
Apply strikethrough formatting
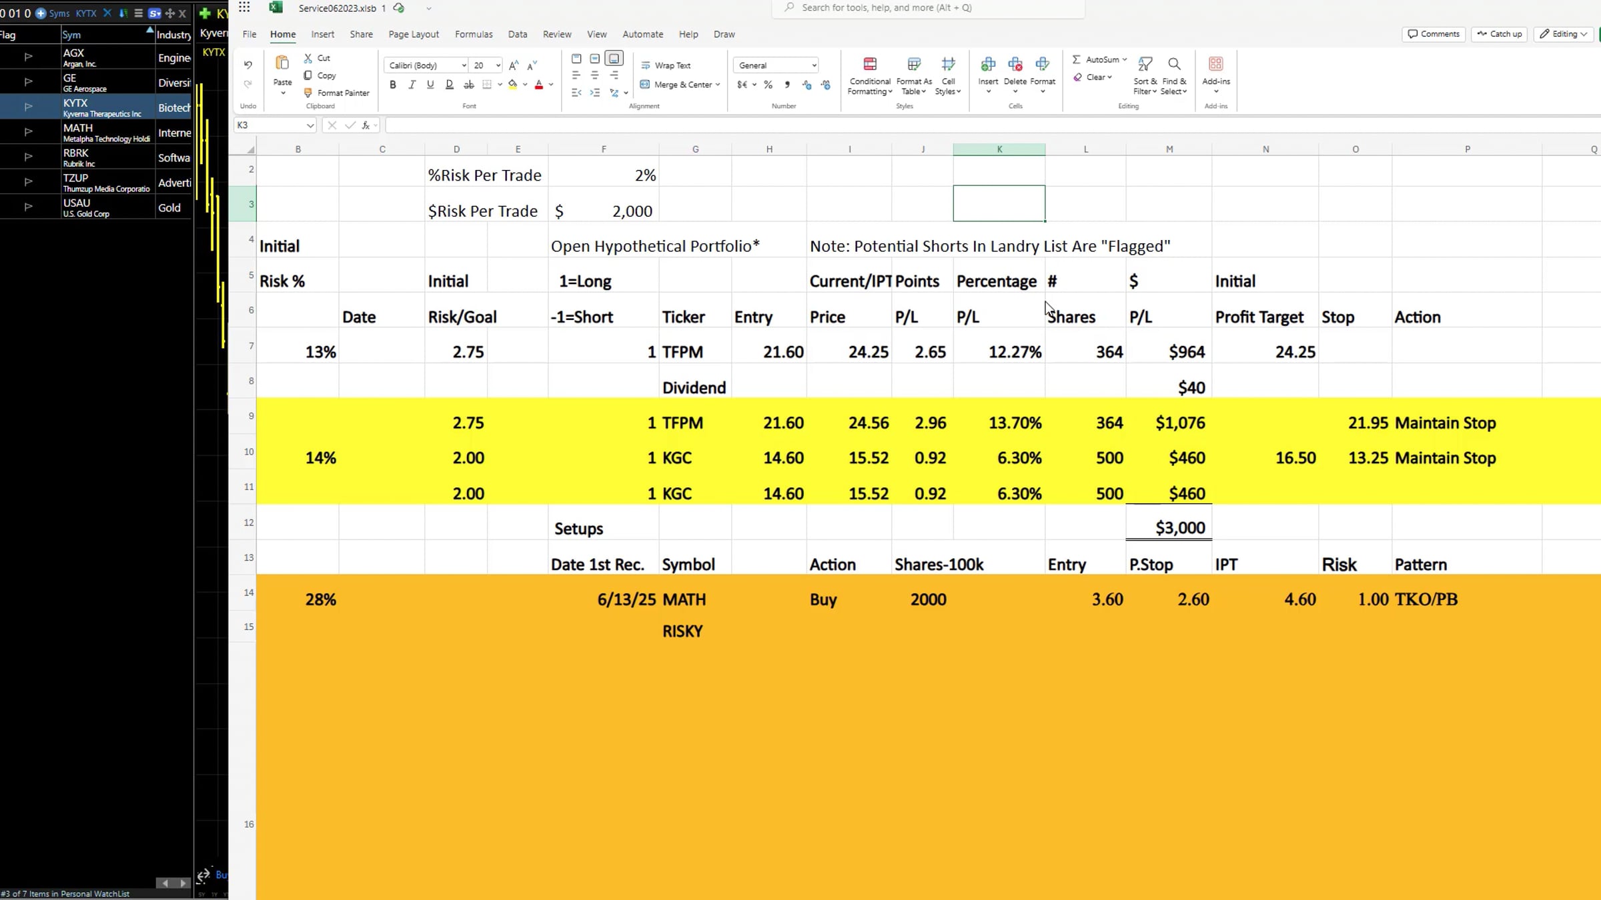pos(469,85)
